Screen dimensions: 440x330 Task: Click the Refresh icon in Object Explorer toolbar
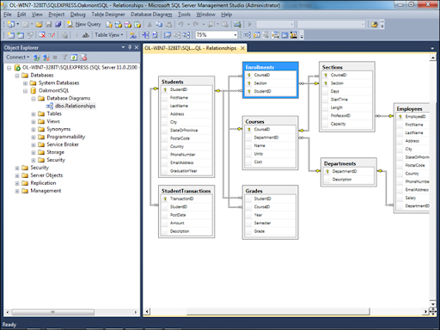[74, 58]
